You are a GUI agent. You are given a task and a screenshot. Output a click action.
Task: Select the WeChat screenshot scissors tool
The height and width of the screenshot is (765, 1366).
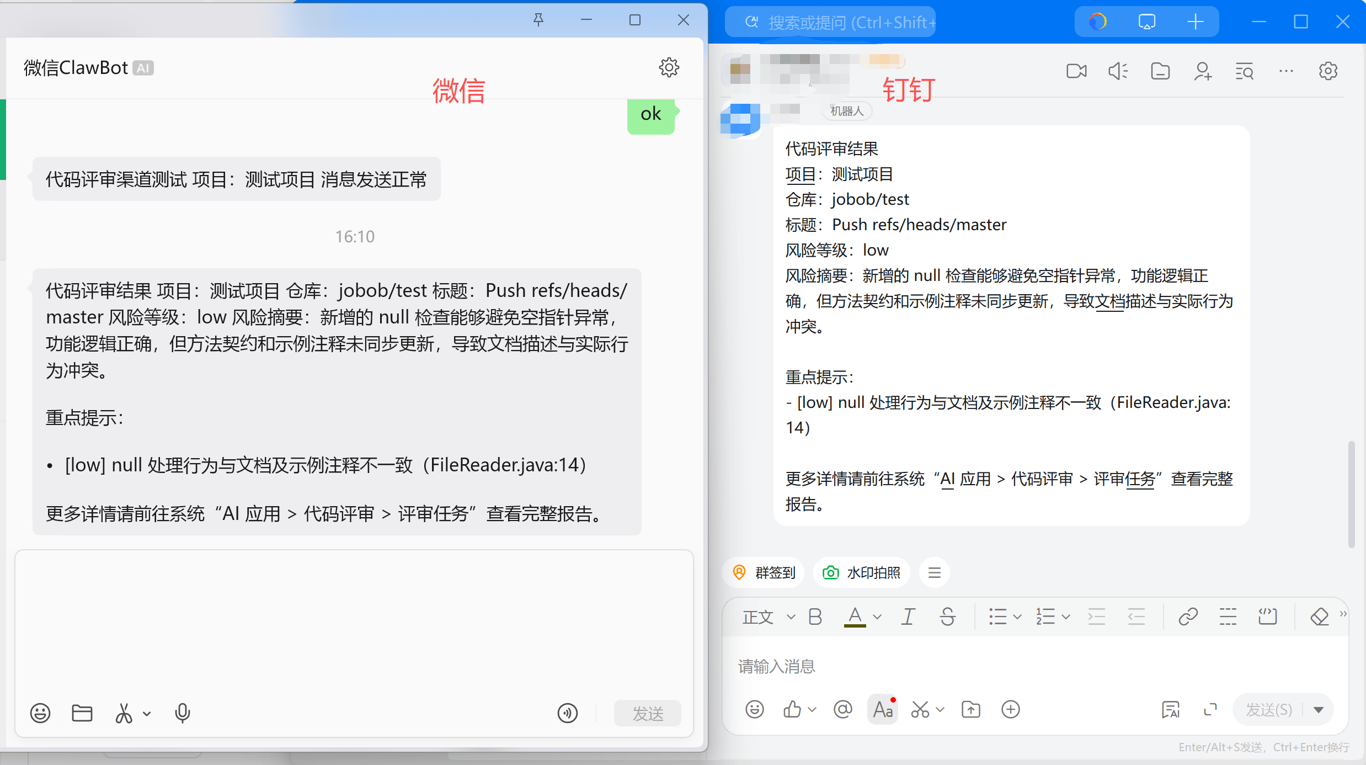[x=124, y=713]
